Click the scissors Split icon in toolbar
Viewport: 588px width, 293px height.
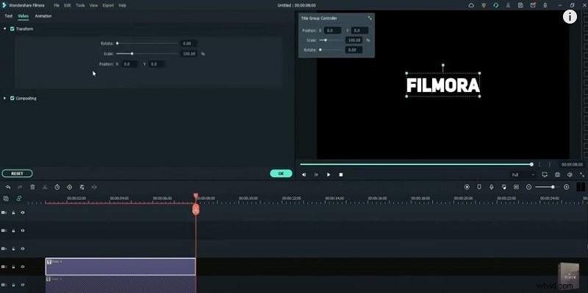click(45, 187)
